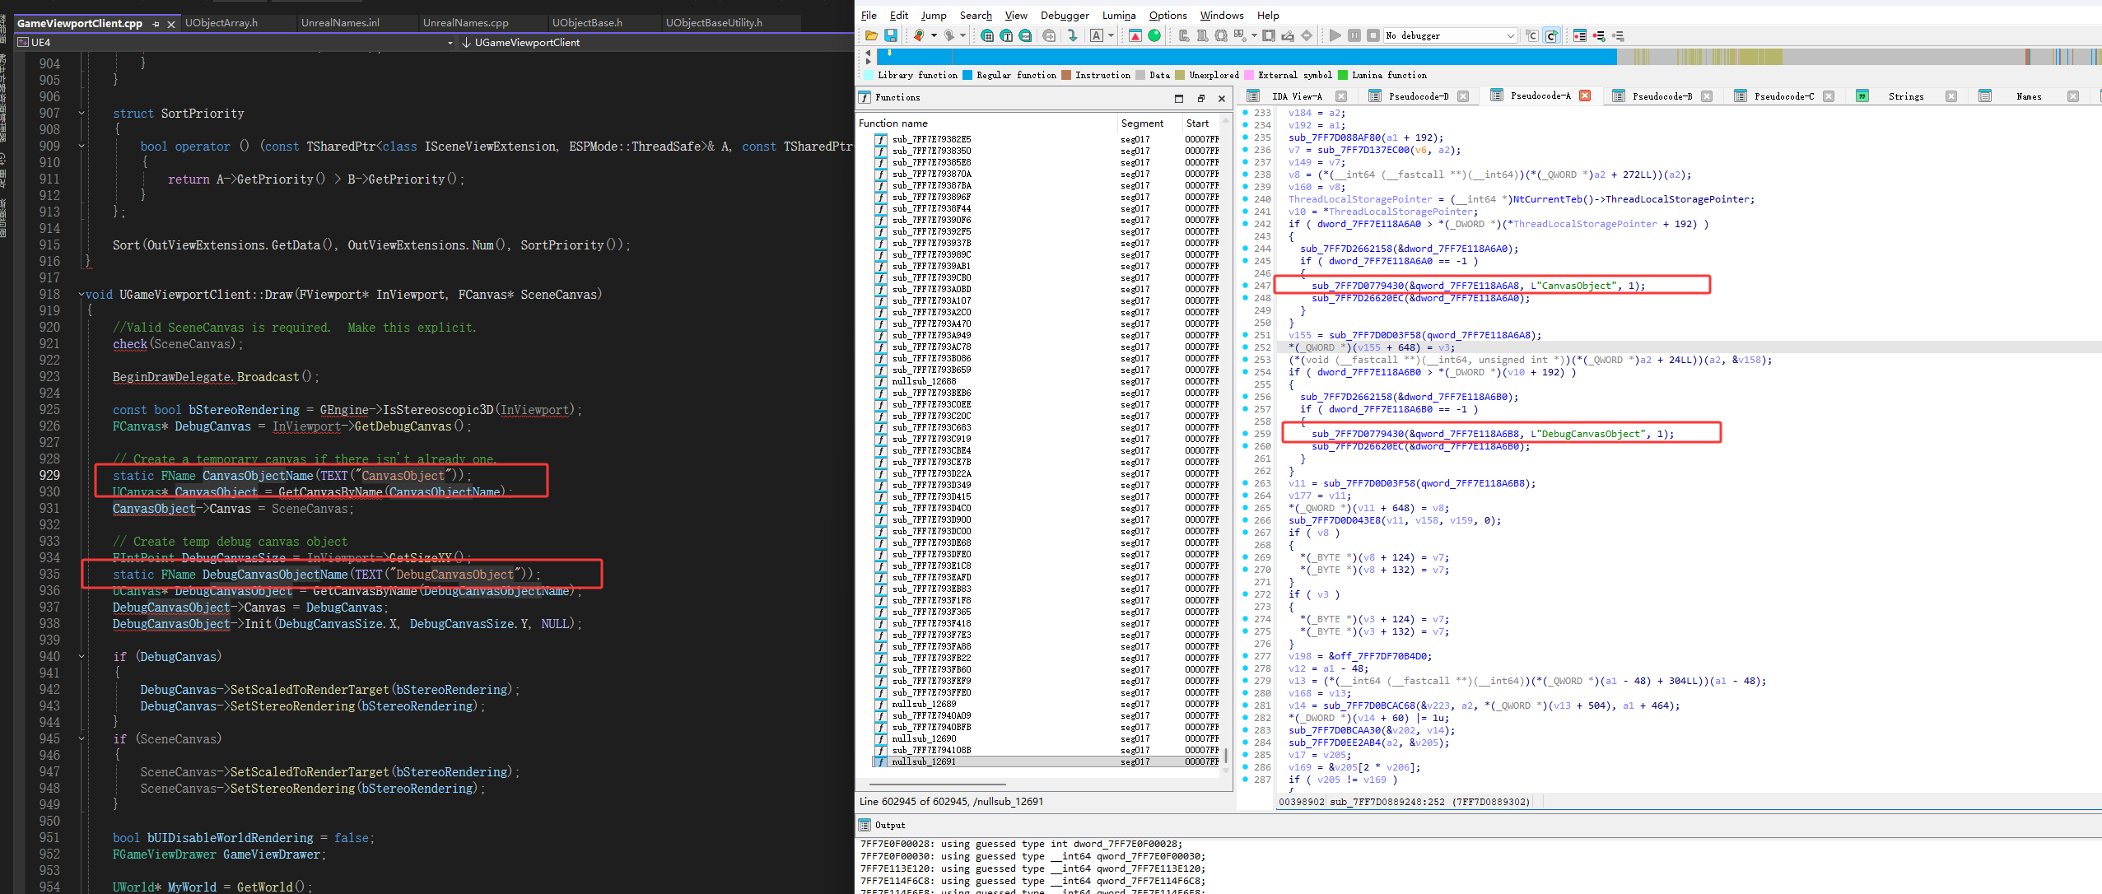The height and width of the screenshot is (894, 2102).
Task: Click the red triangle toolbar icon
Action: [1135, 35]
